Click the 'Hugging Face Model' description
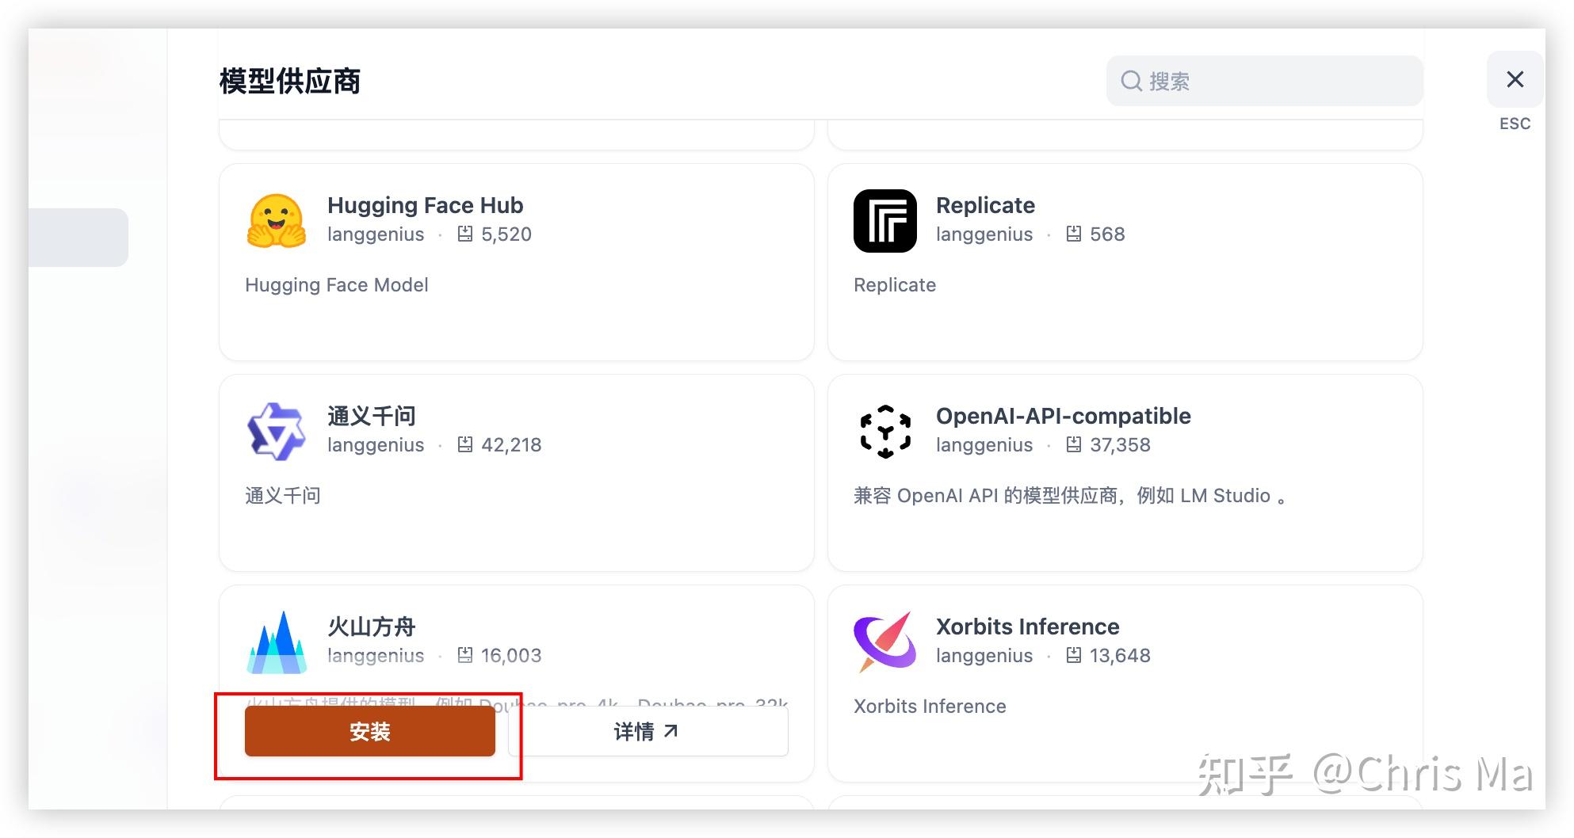This screenshot has height=838, width=1574. click(337, 285)
